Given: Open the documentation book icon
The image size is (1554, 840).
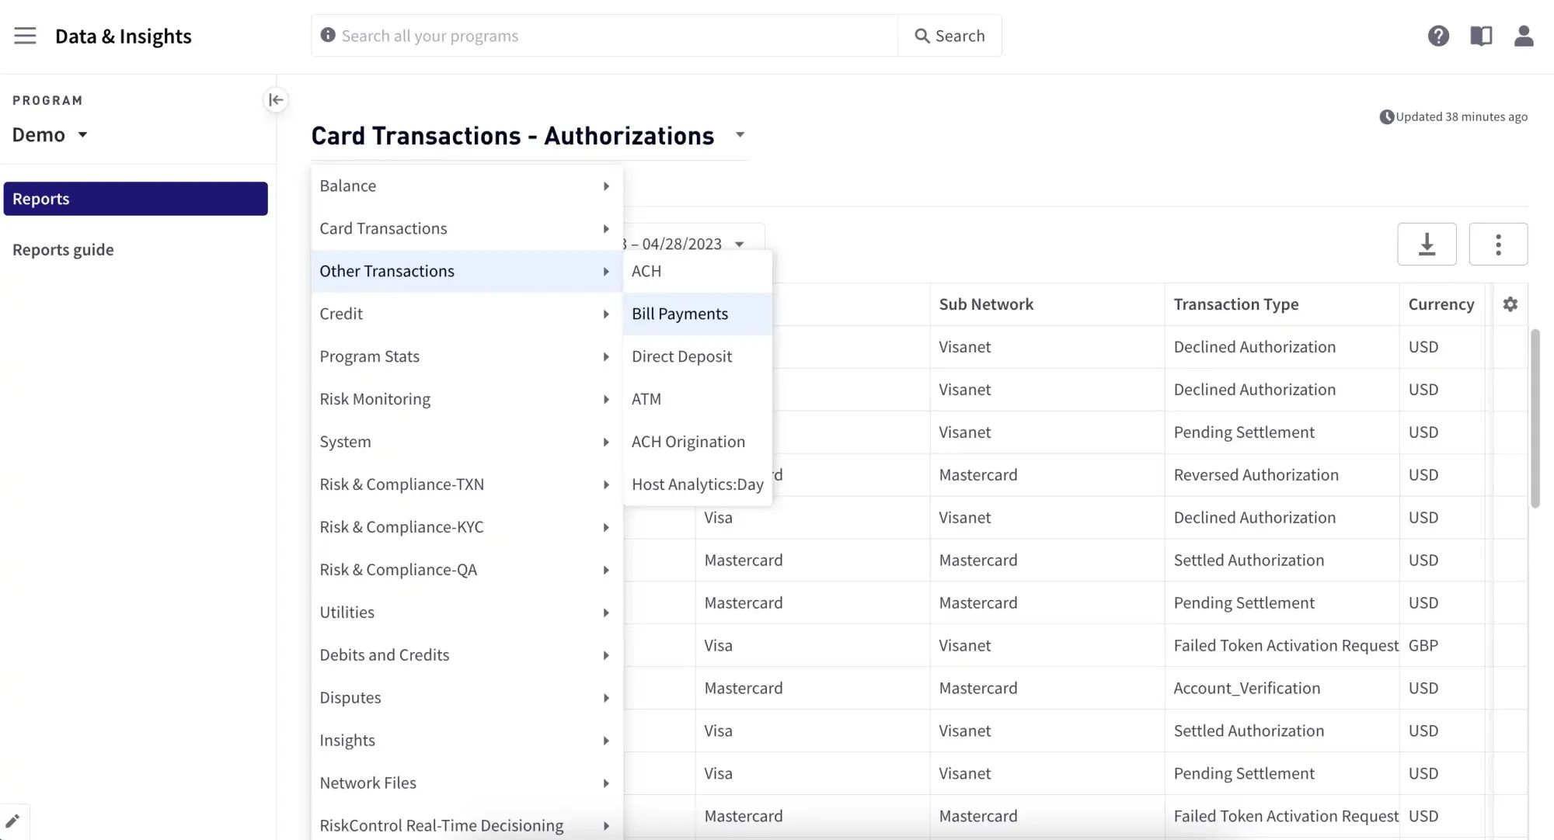Looking at the screenshot, I should click(1481, 36).
